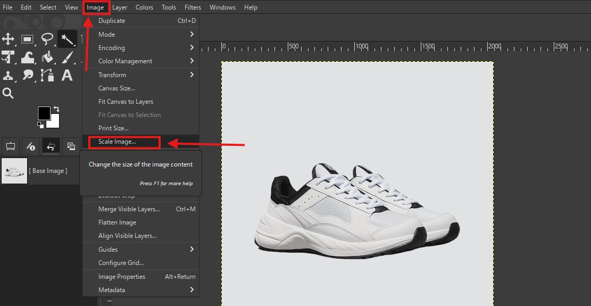Select the Free Select lasso tool
Screen dimensions: 591x306
point(47,39)
